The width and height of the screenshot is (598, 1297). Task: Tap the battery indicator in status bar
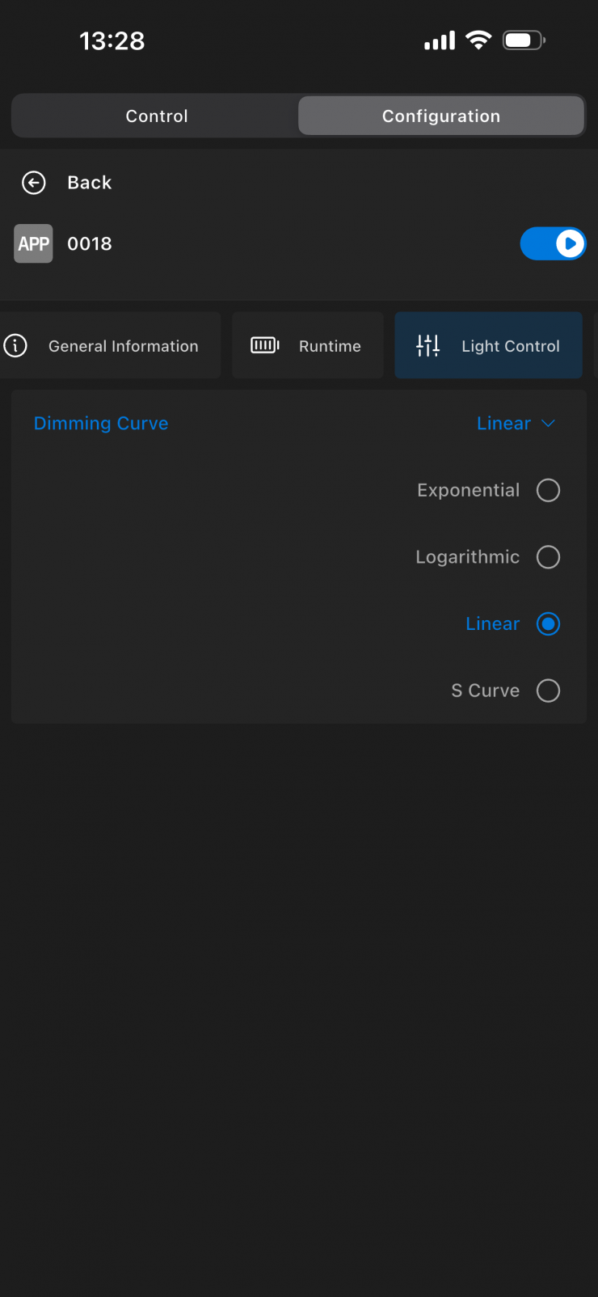524,40
